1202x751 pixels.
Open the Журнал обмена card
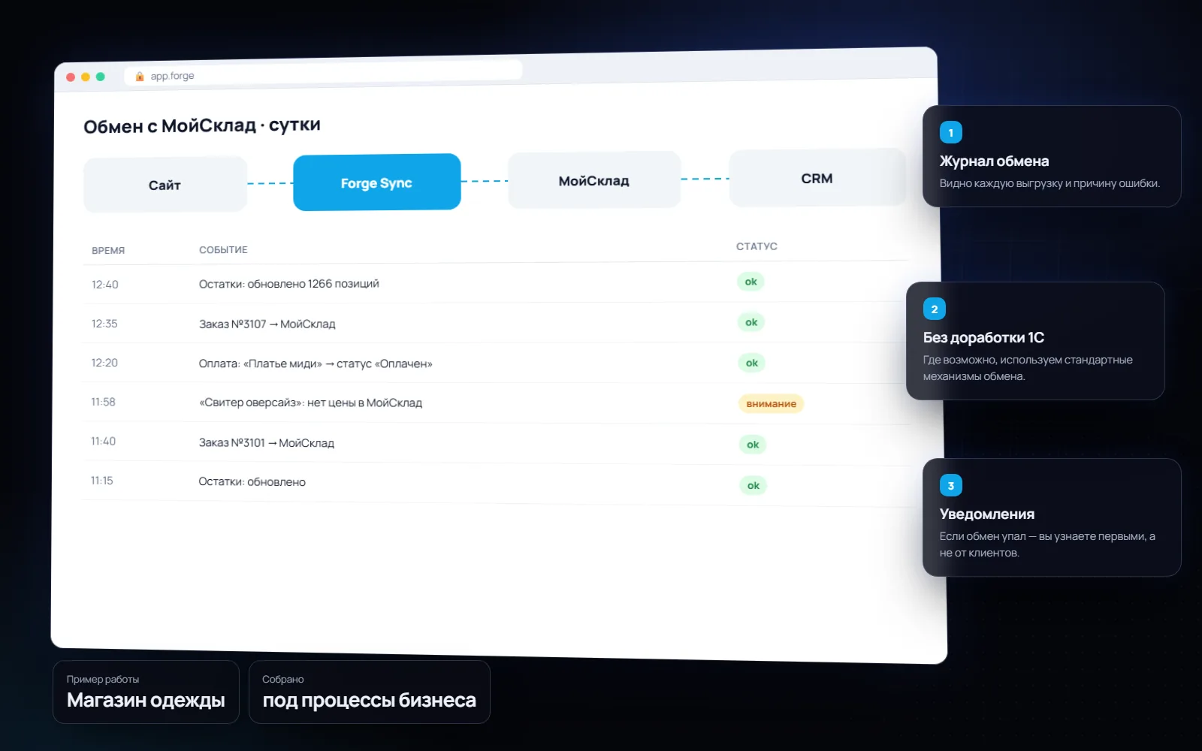click(x=1052, y=156)
